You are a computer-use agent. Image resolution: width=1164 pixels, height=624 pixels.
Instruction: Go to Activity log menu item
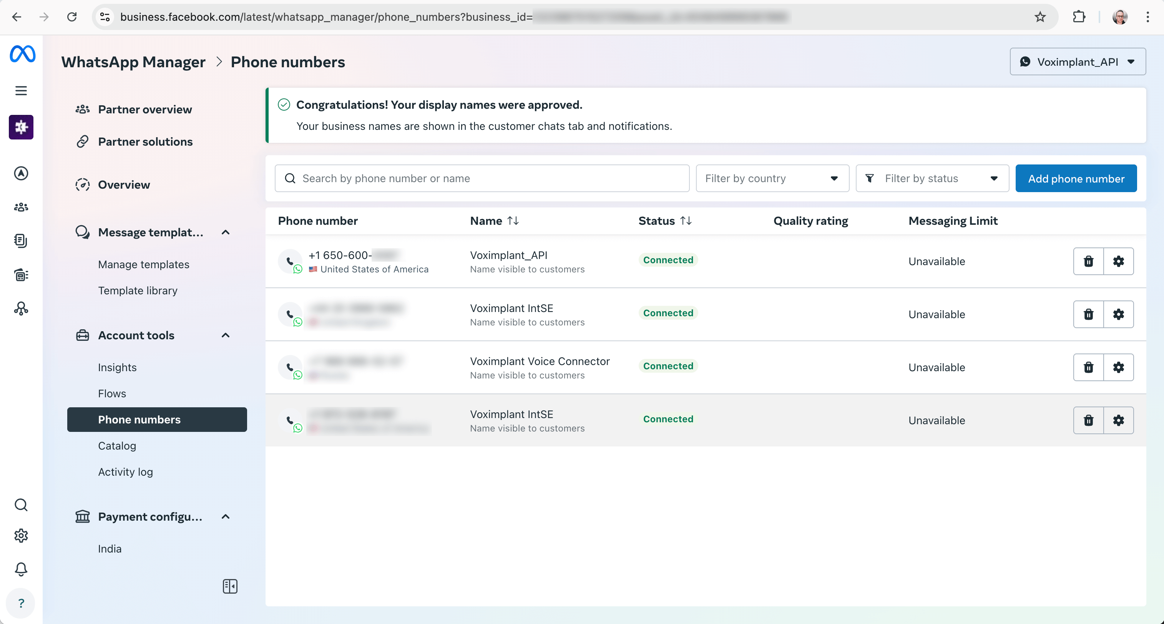pyautogui.click(x=125, y=472)
